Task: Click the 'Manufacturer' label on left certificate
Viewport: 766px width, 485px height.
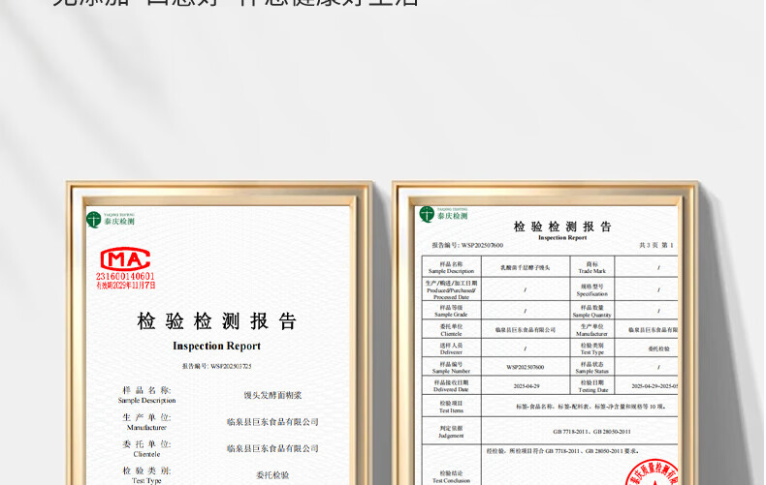Action: [146, 427]
